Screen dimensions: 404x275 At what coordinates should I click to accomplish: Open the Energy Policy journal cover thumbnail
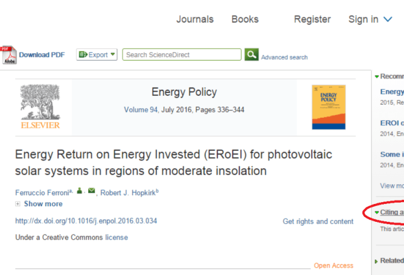pos(328,107)
